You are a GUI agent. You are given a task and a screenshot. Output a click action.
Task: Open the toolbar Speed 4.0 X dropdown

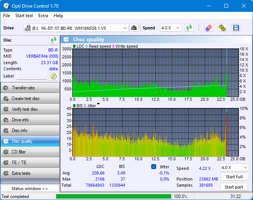click(171, 28)
